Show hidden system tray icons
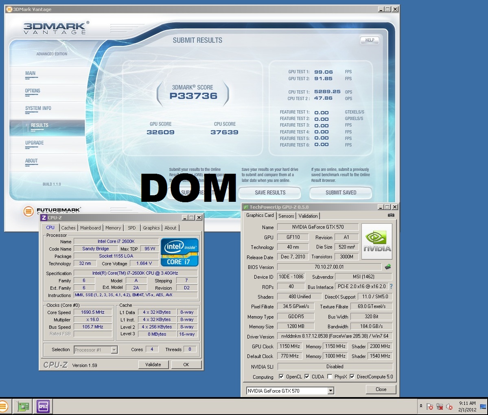This screenshot has height=415, width=488. pos(421,406)
